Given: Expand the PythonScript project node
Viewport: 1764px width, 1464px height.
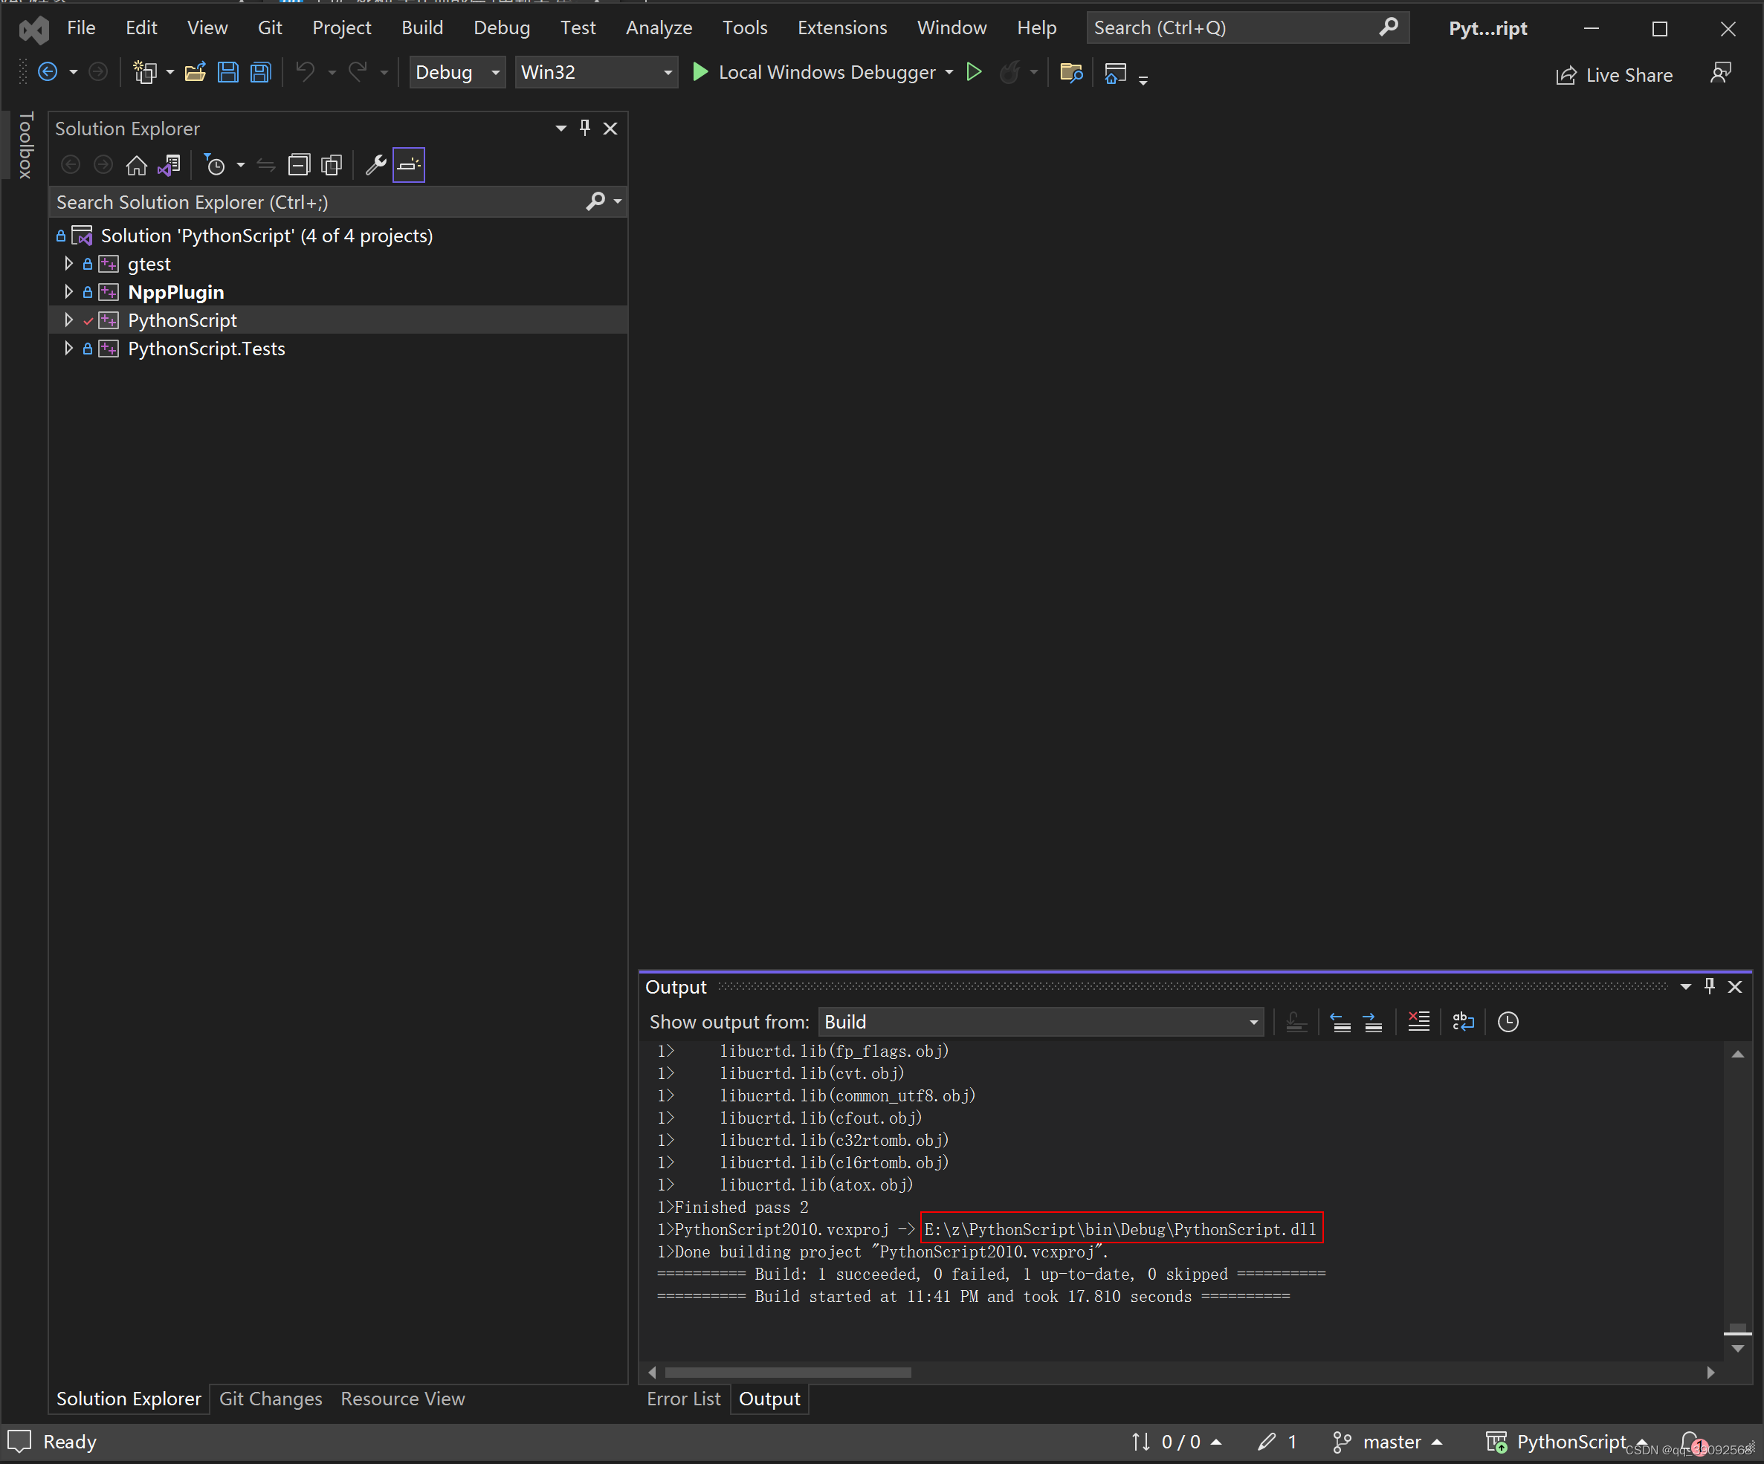Looking at the screenshot, I should tap(68, 320).
